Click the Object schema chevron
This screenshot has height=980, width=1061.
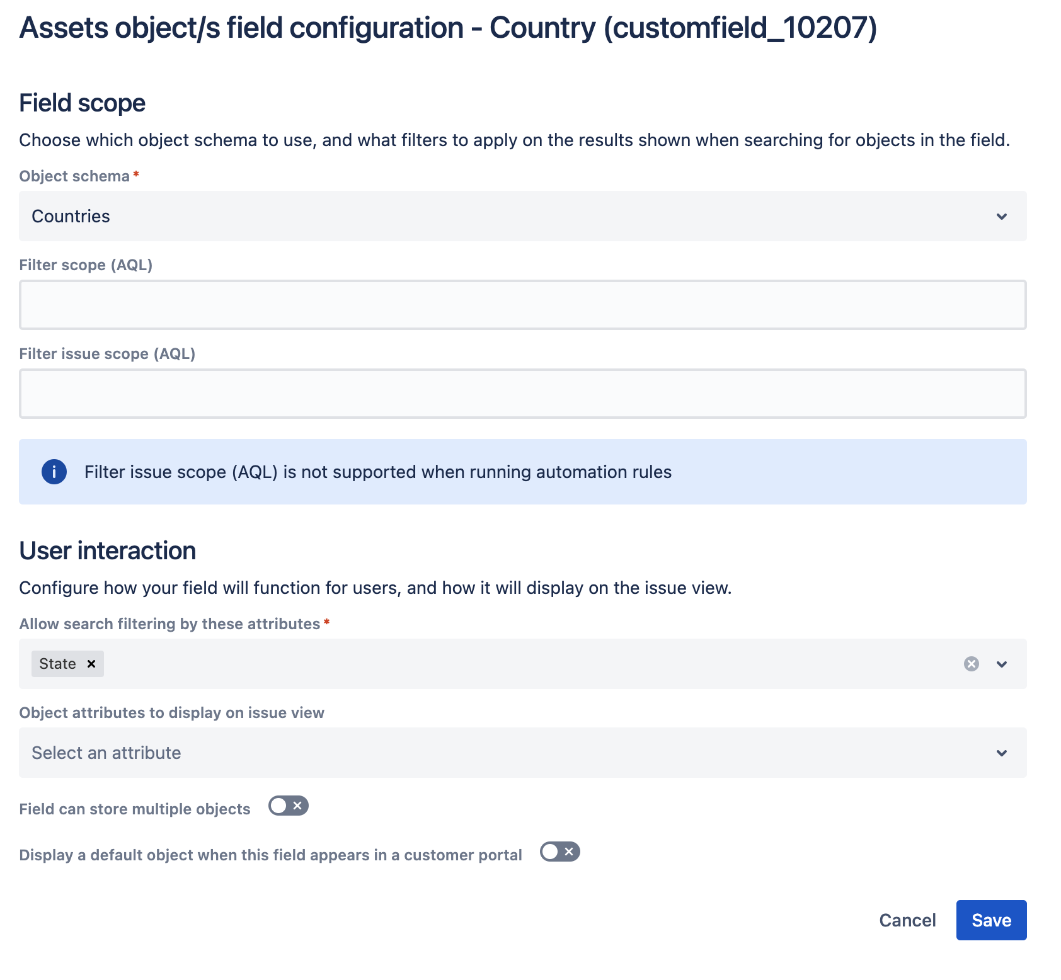tap(1002, 216)
